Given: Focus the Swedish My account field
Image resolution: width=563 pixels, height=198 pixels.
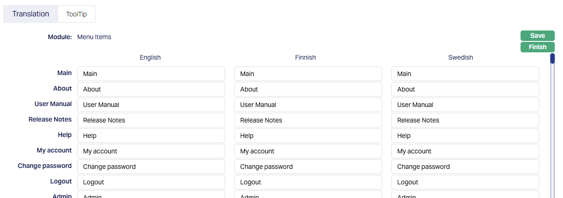Looking at the screenshot, I should pyautogui.click(x=465, y=151).
